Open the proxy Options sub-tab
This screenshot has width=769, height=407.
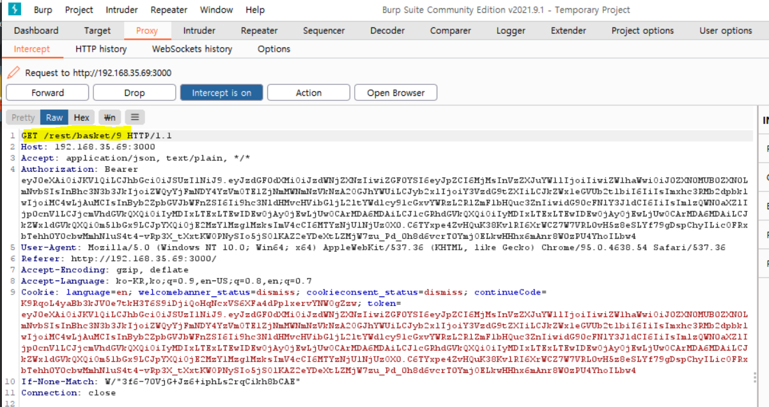coord(274,49)
